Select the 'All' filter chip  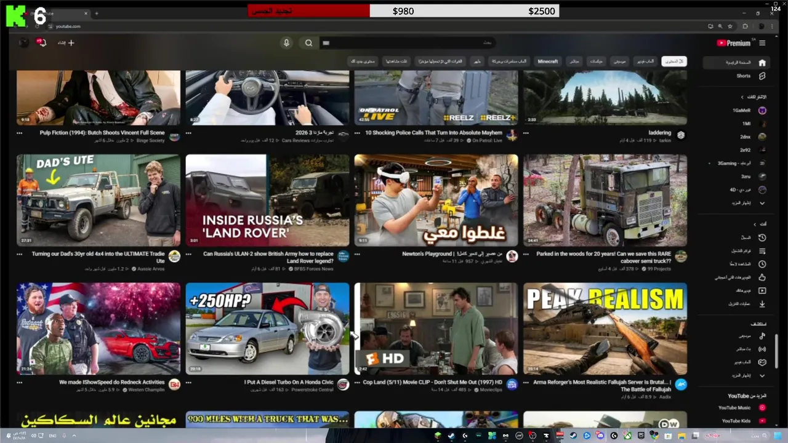(674, 62)
